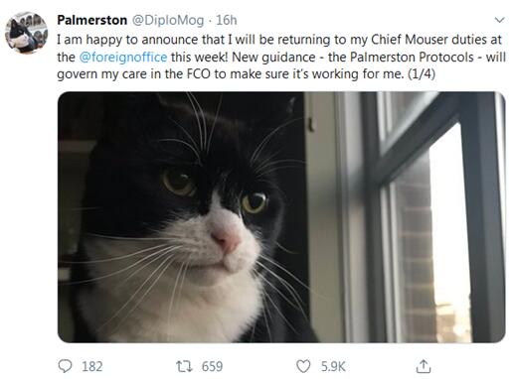Click the cat's pink nose in photo
This screenshot has height=379, width=513.
point(227,240)
